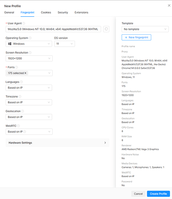This screenshot has height=199, width=172.
Task: Click the help icon beside User Agent label
Action: [24, 23]
